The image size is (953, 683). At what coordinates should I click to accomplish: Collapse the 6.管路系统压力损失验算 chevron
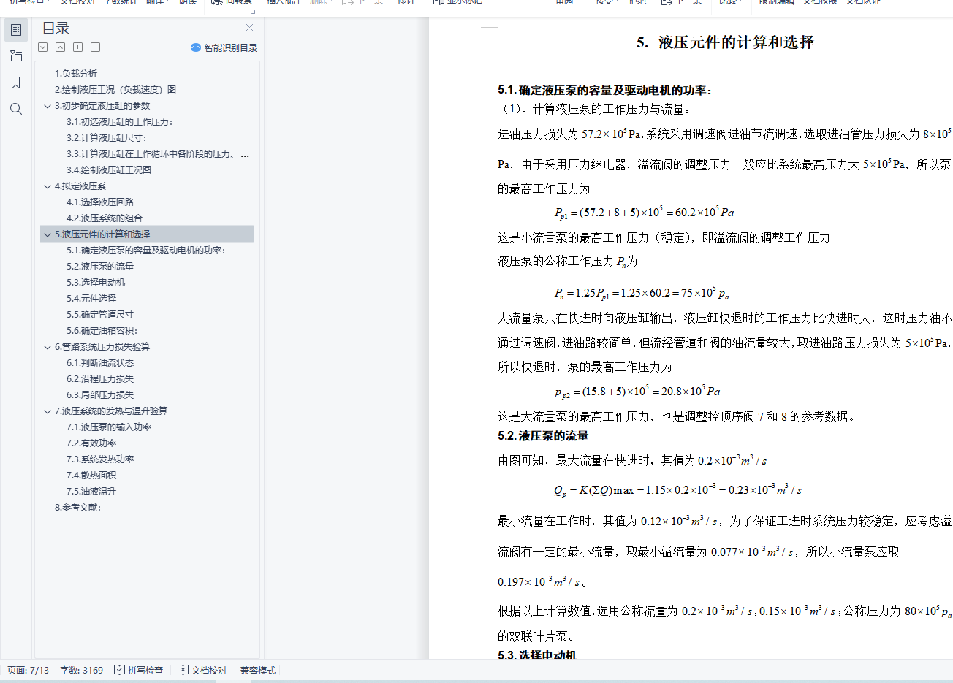[48, 347]
